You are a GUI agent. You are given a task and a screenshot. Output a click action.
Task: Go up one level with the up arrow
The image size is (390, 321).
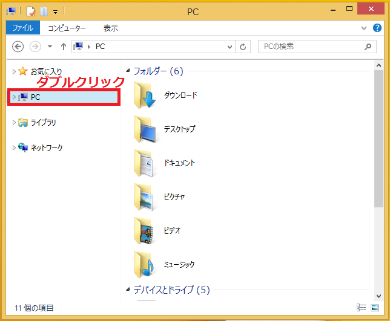click(64, 47)
